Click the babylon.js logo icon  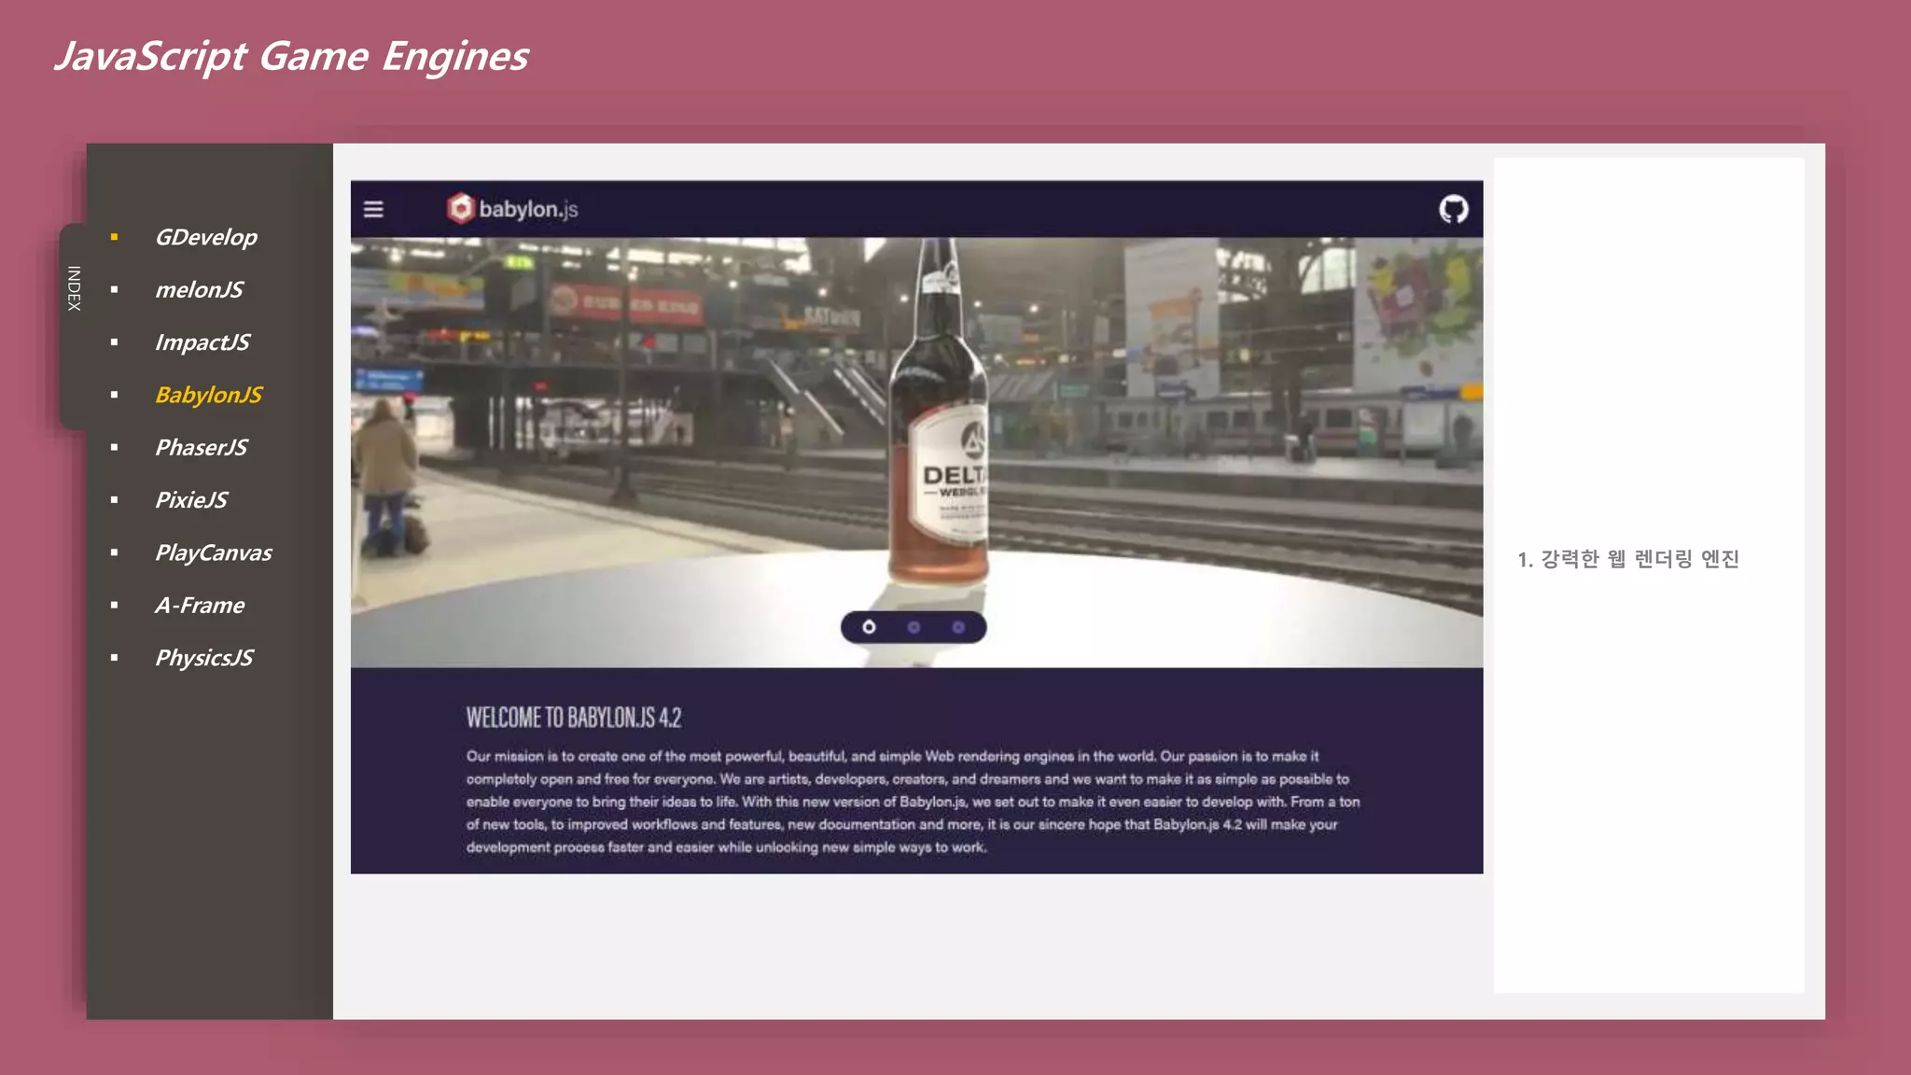point(460,208)
